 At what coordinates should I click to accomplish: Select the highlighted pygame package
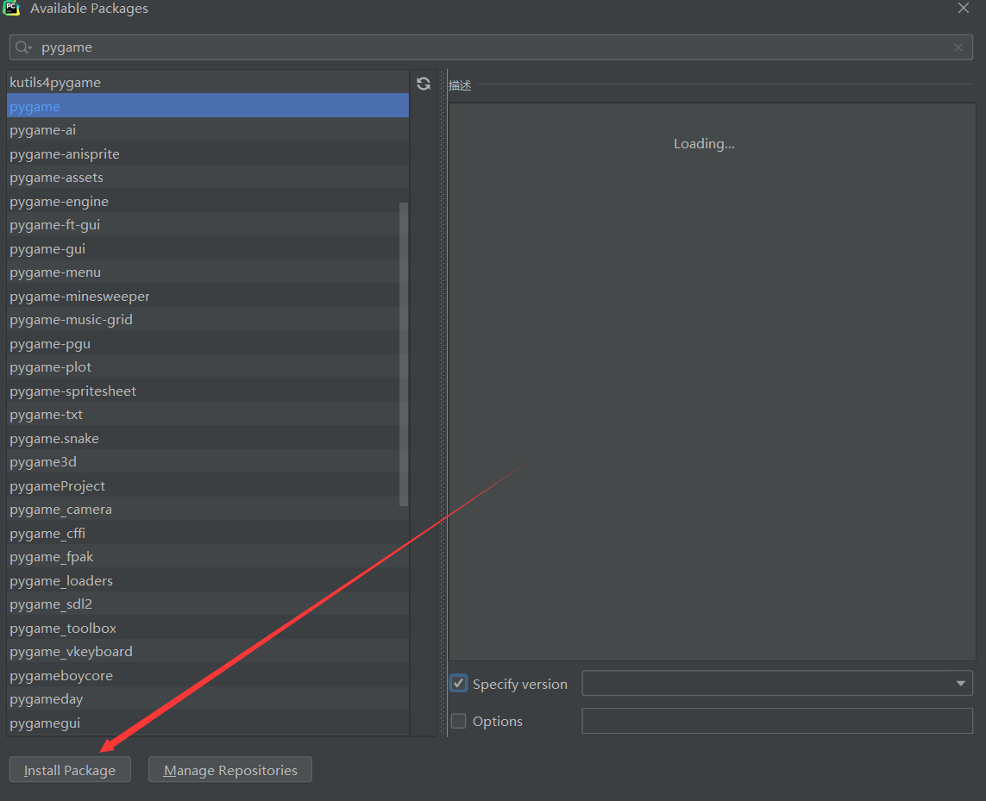coord(208,106)
